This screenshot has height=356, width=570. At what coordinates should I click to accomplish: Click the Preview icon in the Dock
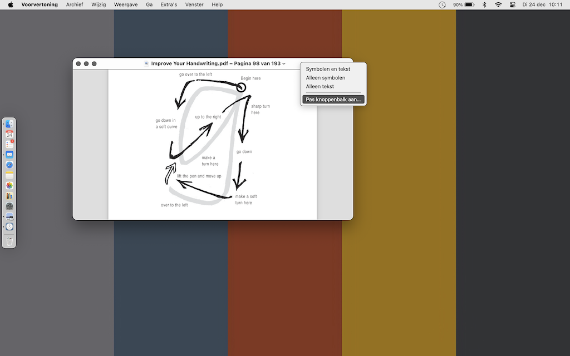coord(9,216)
